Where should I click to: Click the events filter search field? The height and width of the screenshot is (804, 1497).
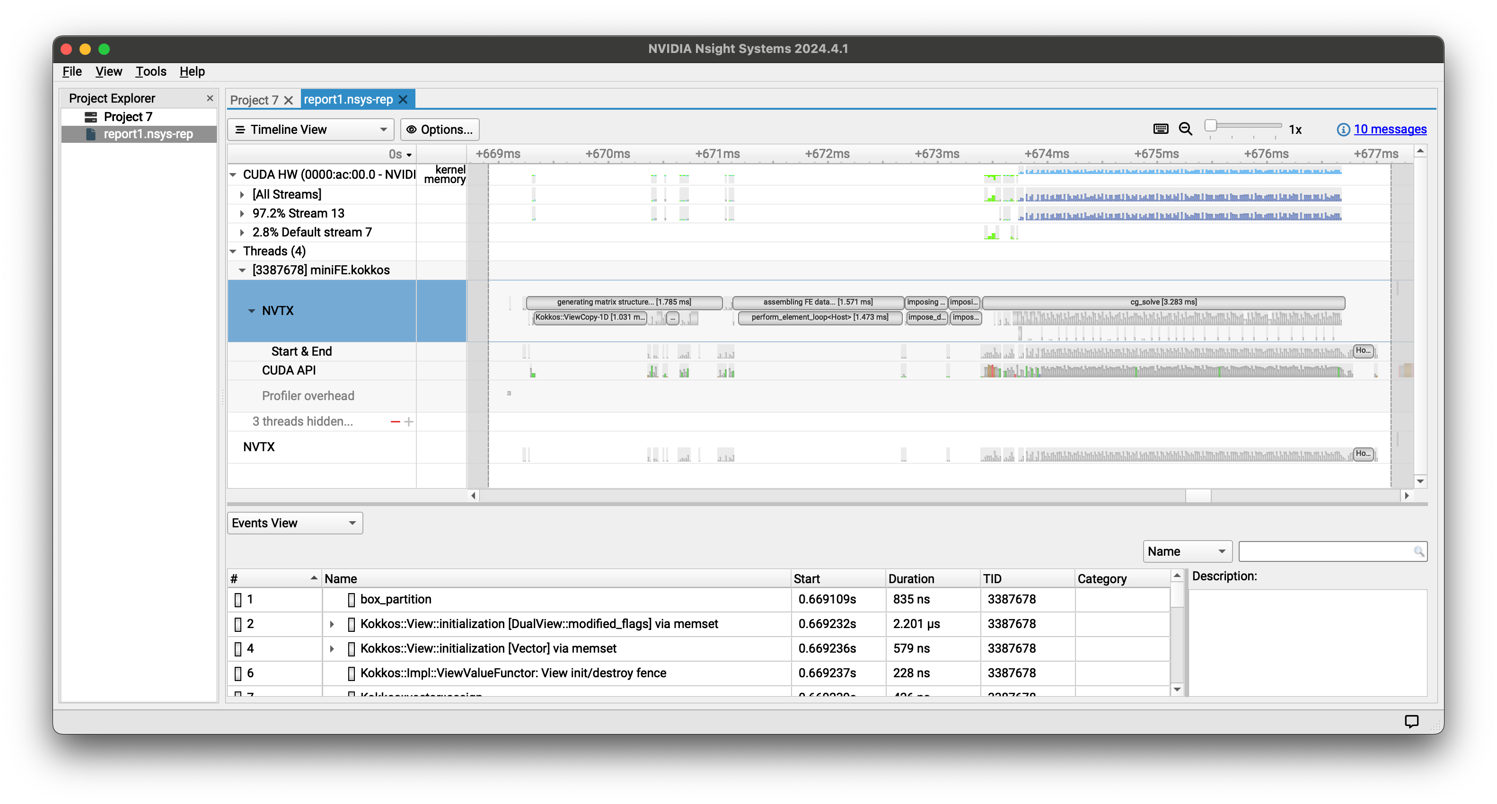click(x=1332, y=551)
